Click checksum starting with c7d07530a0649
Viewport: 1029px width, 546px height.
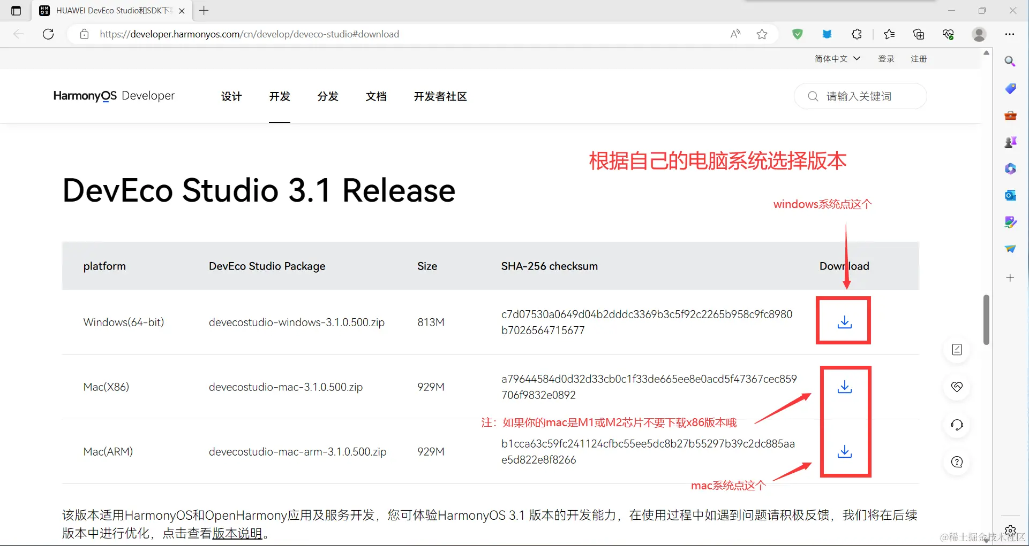(x=647, y=322)
